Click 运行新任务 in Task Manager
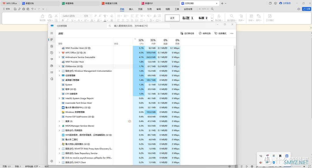Viewport: 312px width, 168px height. [x=187, y=34]
